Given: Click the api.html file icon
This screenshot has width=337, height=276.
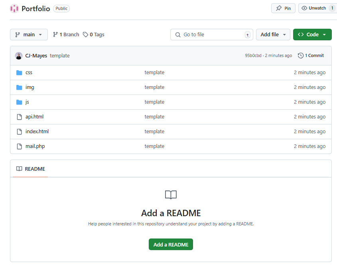Looking at the screenshot, I should click(19, 117).
